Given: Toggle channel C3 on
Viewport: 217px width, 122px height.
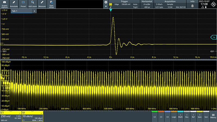Looking at the screenshot, I should click(161, 117).
